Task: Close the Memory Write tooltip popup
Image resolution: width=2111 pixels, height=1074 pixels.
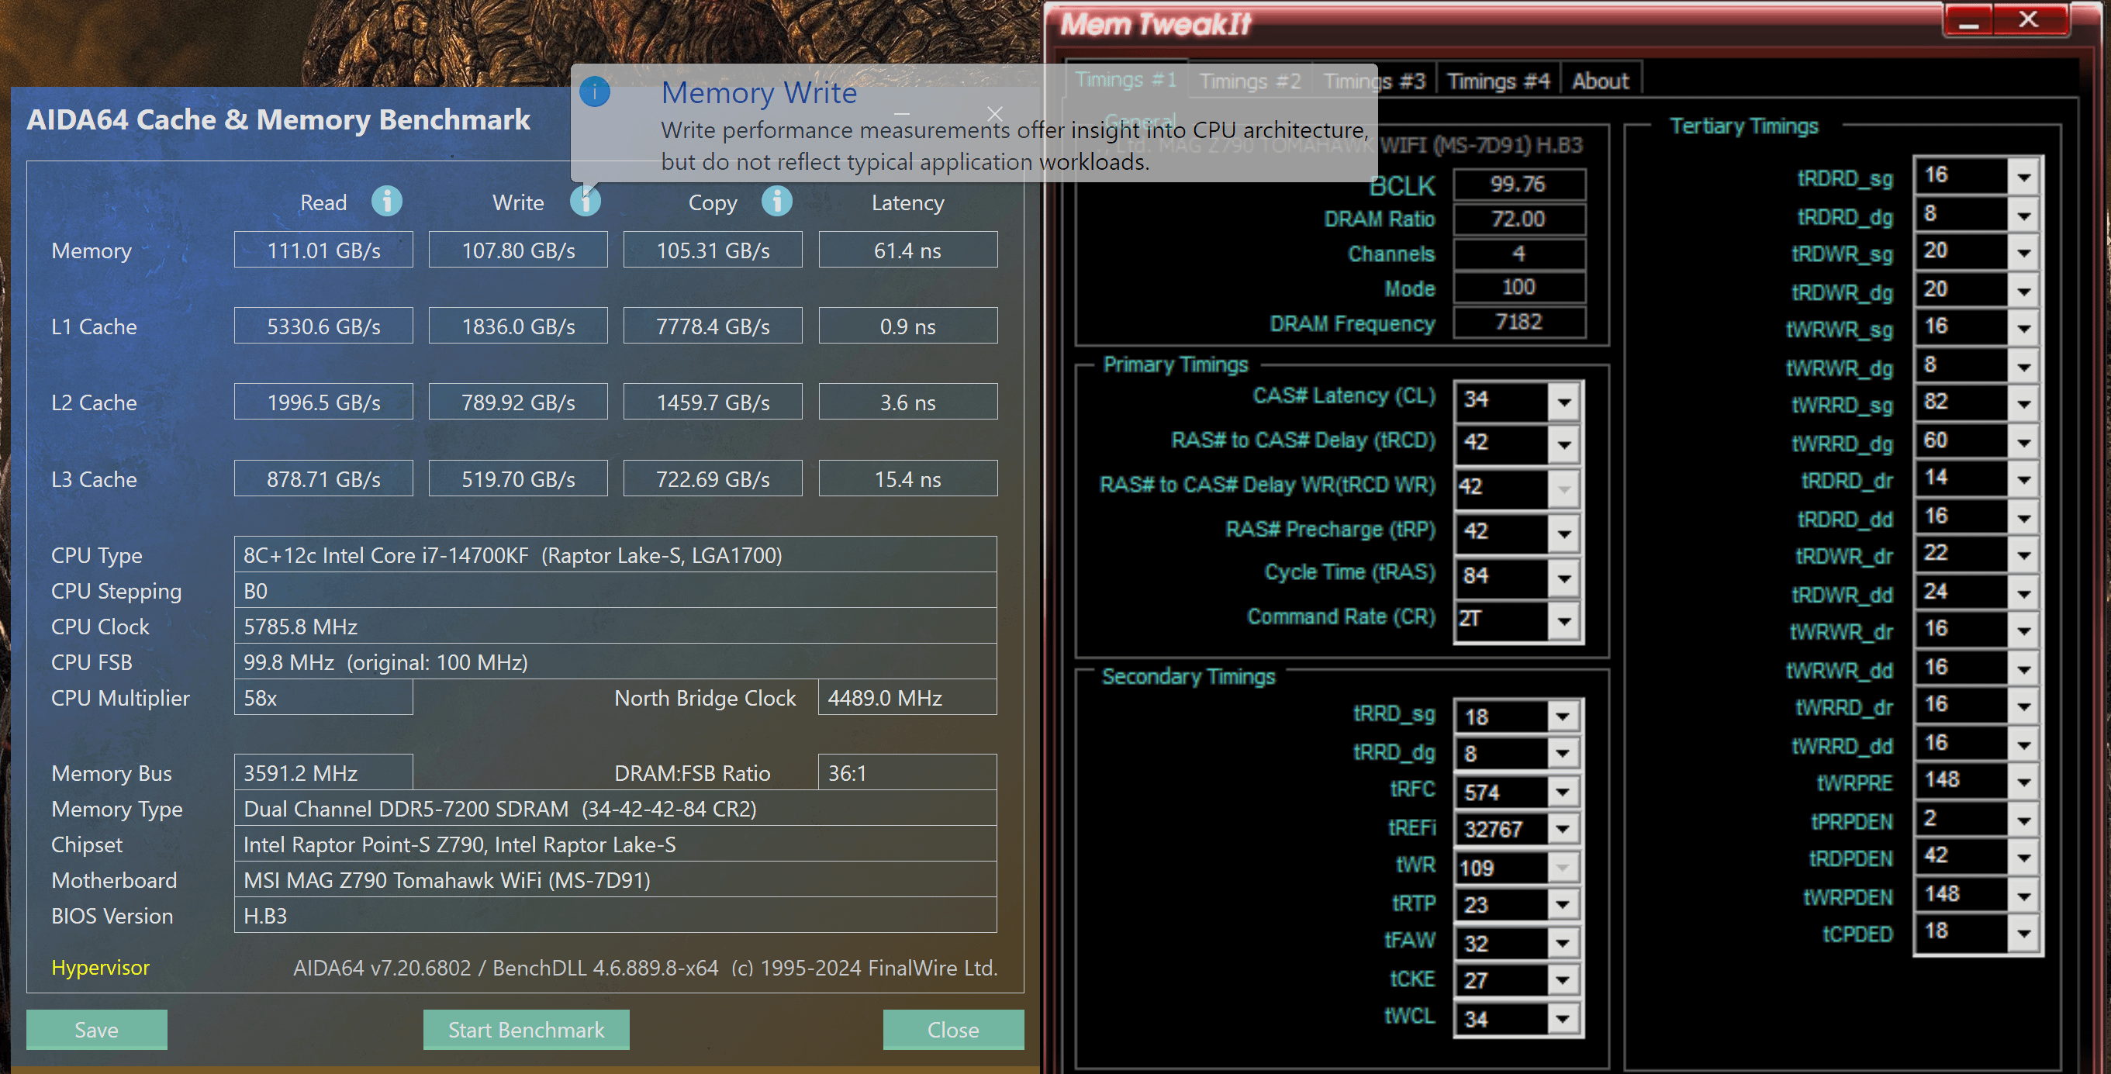Action: click(x=995, y=114)
